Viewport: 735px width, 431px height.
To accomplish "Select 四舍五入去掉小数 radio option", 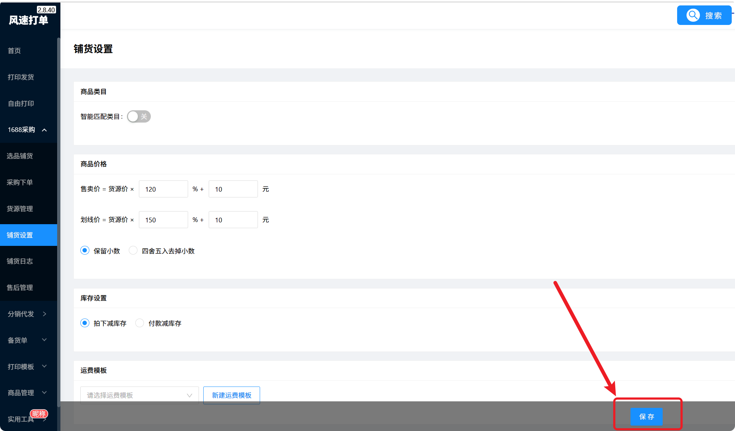I will (x=133, y=250).
